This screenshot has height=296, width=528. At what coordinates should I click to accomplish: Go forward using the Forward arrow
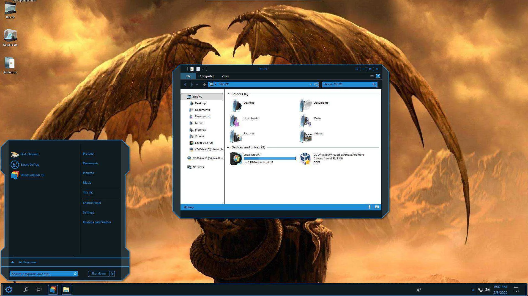(192, 84)
